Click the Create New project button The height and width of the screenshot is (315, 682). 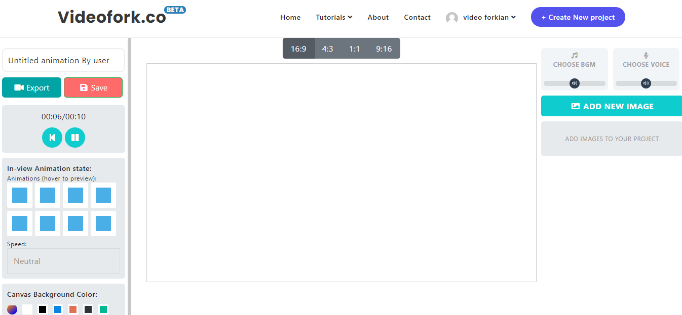pyautogui.click(x=578, y=17)
